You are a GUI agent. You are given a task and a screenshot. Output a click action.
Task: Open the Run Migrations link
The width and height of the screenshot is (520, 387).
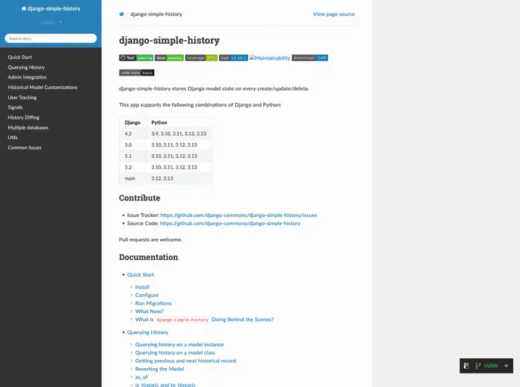pos(153,303)
